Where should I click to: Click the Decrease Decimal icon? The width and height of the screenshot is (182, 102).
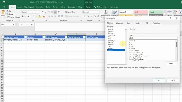98,16
